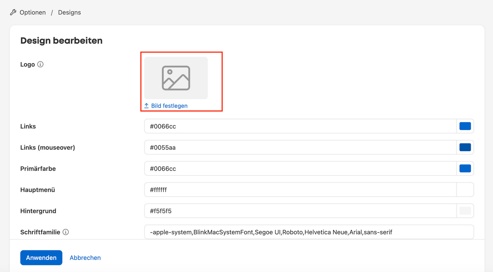Click the Schriftfamilie info icon

(x=65, y=232)
